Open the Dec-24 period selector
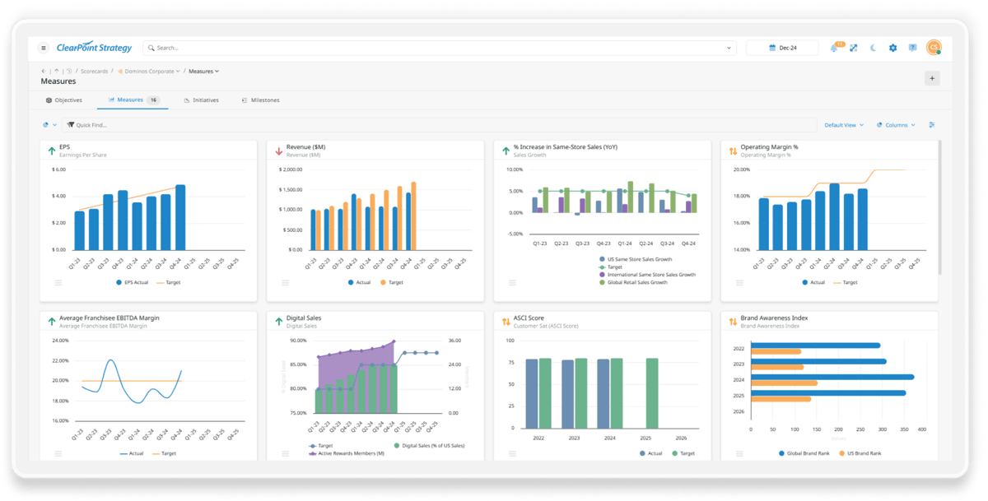 coord(782,49)
